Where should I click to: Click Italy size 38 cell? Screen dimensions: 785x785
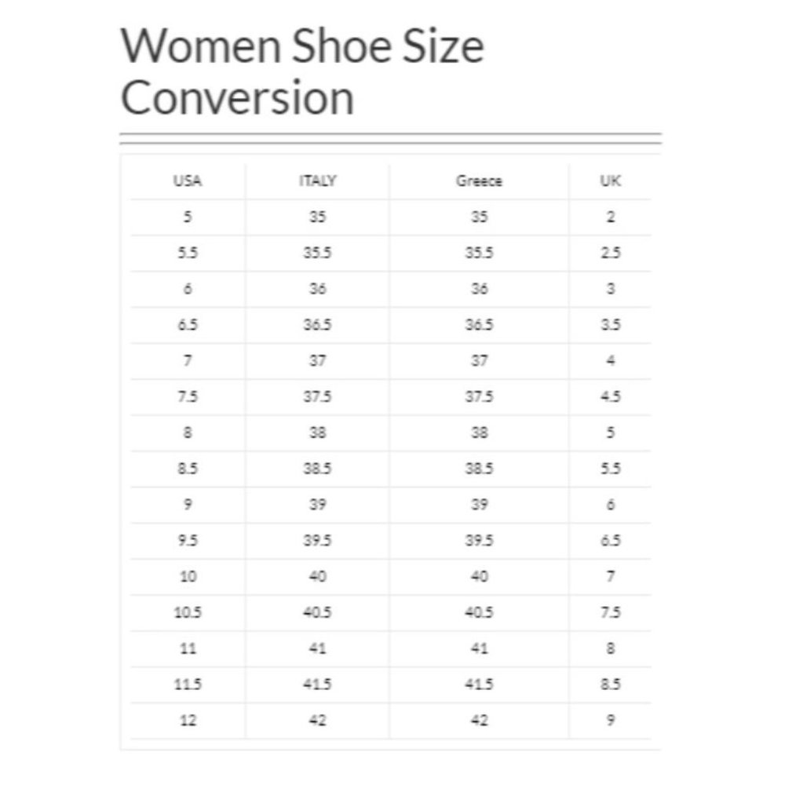pos(317,433)
